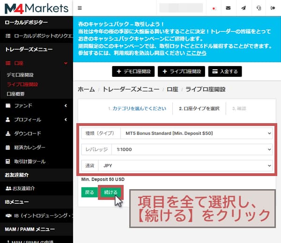The image size is (281, 243).
Task: Switch to step 1 カテゴリを選んでください tab
Action: click(x=137, y=109)
